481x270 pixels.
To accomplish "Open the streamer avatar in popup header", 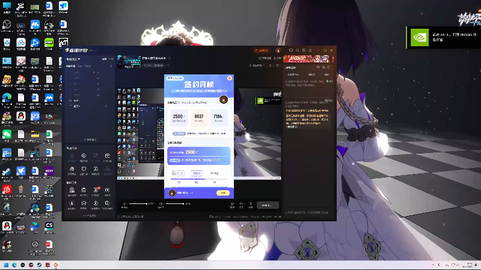I will point(224,99).
